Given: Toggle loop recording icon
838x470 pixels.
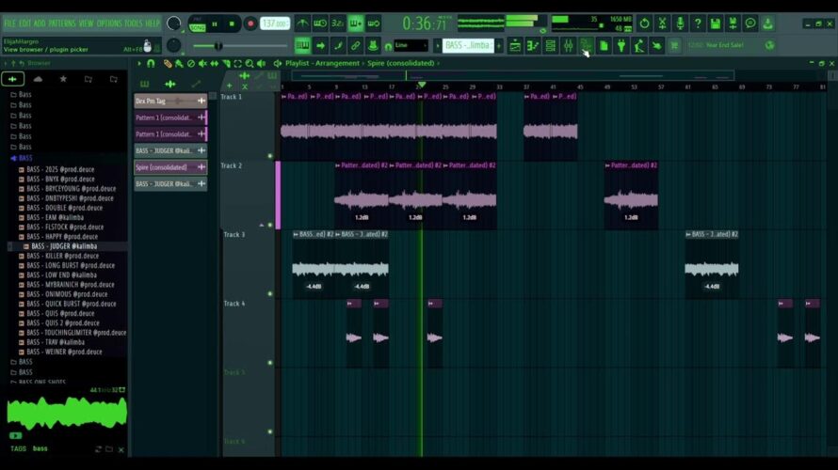Looking at the screenshot, I should 374,23.
